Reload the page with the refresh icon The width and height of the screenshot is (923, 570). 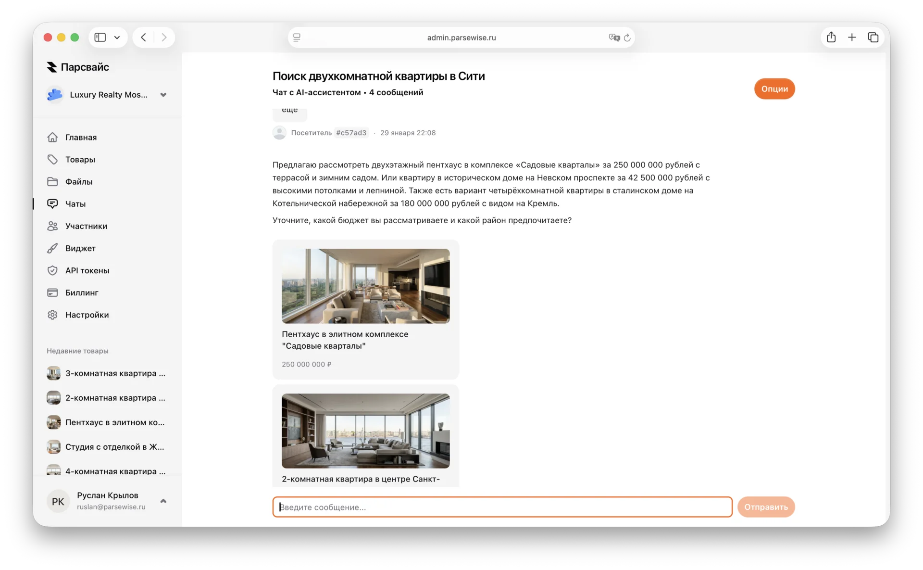coord(627,38)
